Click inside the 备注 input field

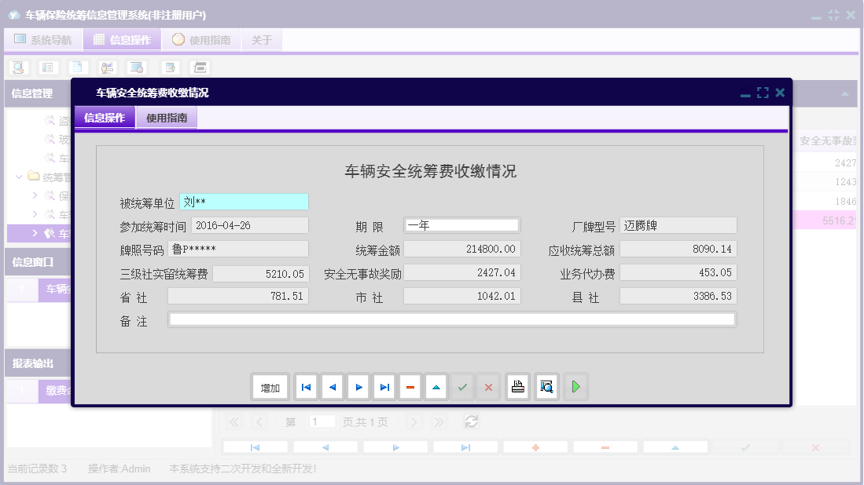coord(452,319)
